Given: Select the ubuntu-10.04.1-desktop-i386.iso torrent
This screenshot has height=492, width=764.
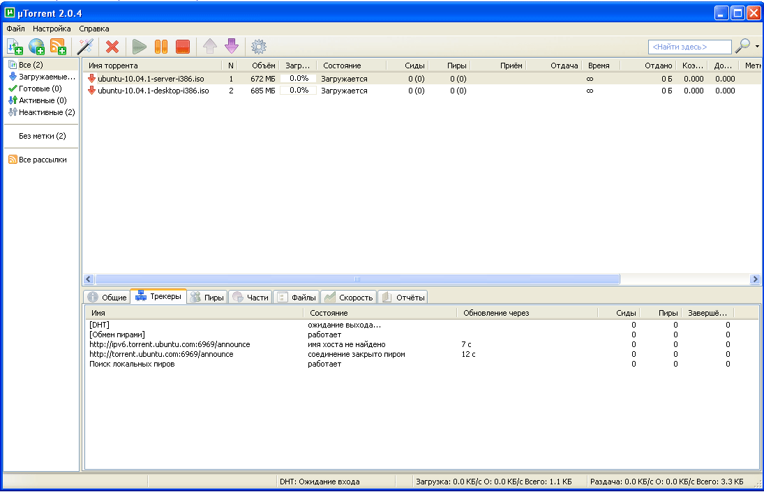Looking at the screenshot, I should pyautogui.click(x=153, y=91).
